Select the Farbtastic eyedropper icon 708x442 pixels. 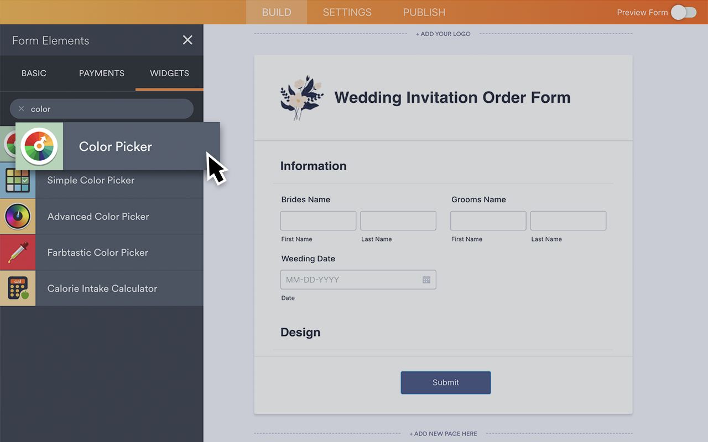pos(18,252)
